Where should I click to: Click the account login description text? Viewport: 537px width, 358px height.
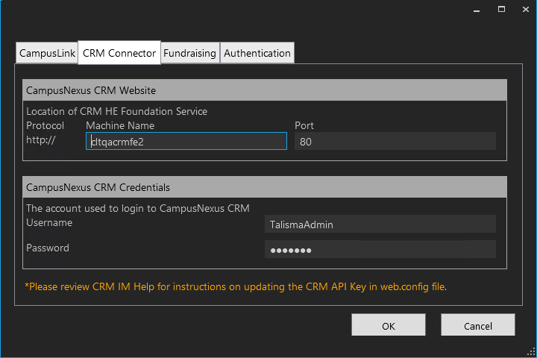pos(138,208)
